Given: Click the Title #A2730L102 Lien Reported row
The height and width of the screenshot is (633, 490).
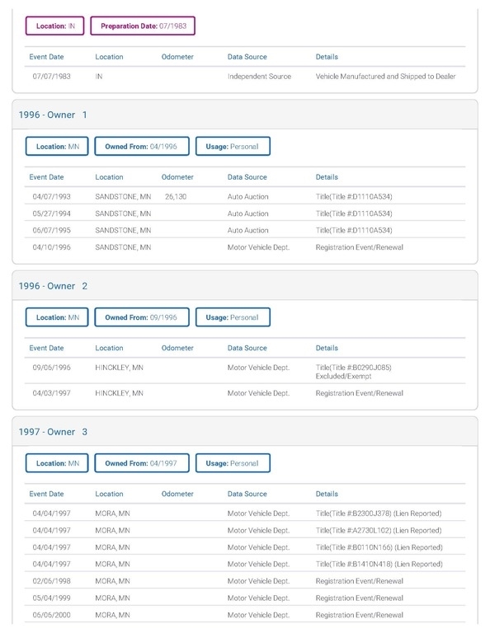Looking at the screenshot, I should click(x=245, y=530).
